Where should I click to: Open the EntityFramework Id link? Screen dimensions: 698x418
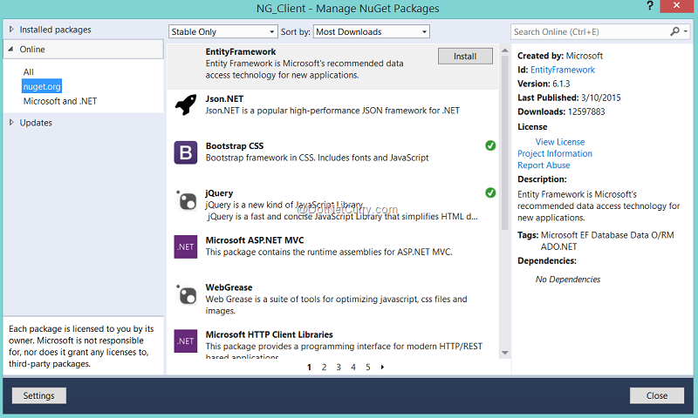tap(563, 70)
